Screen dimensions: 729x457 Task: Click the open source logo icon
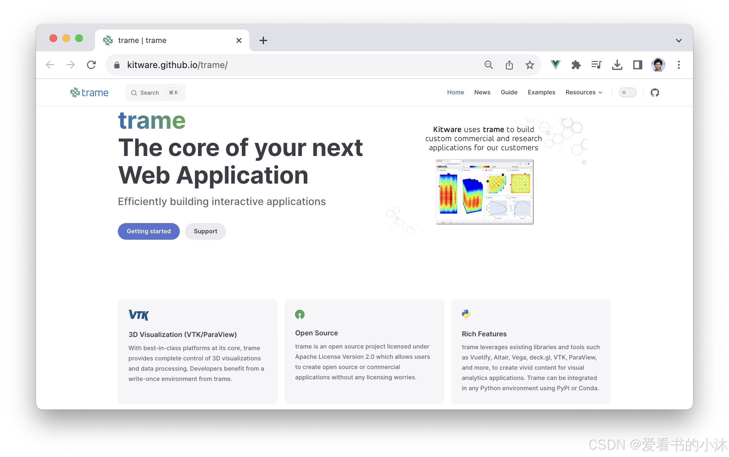pos(300,314)
